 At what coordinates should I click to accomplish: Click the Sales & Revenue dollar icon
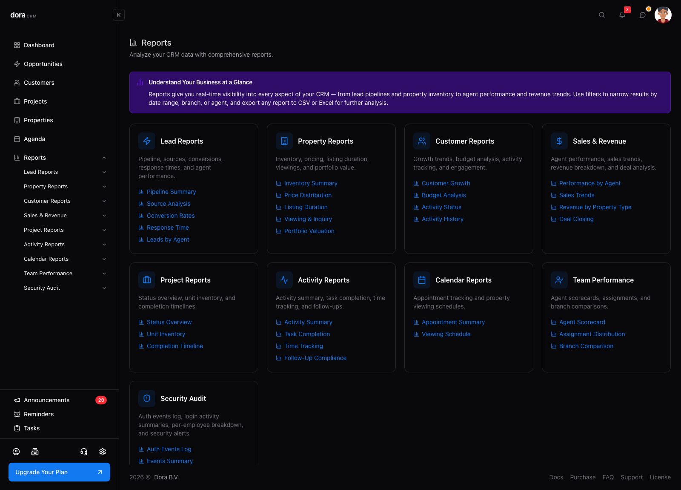pos(559,141)
